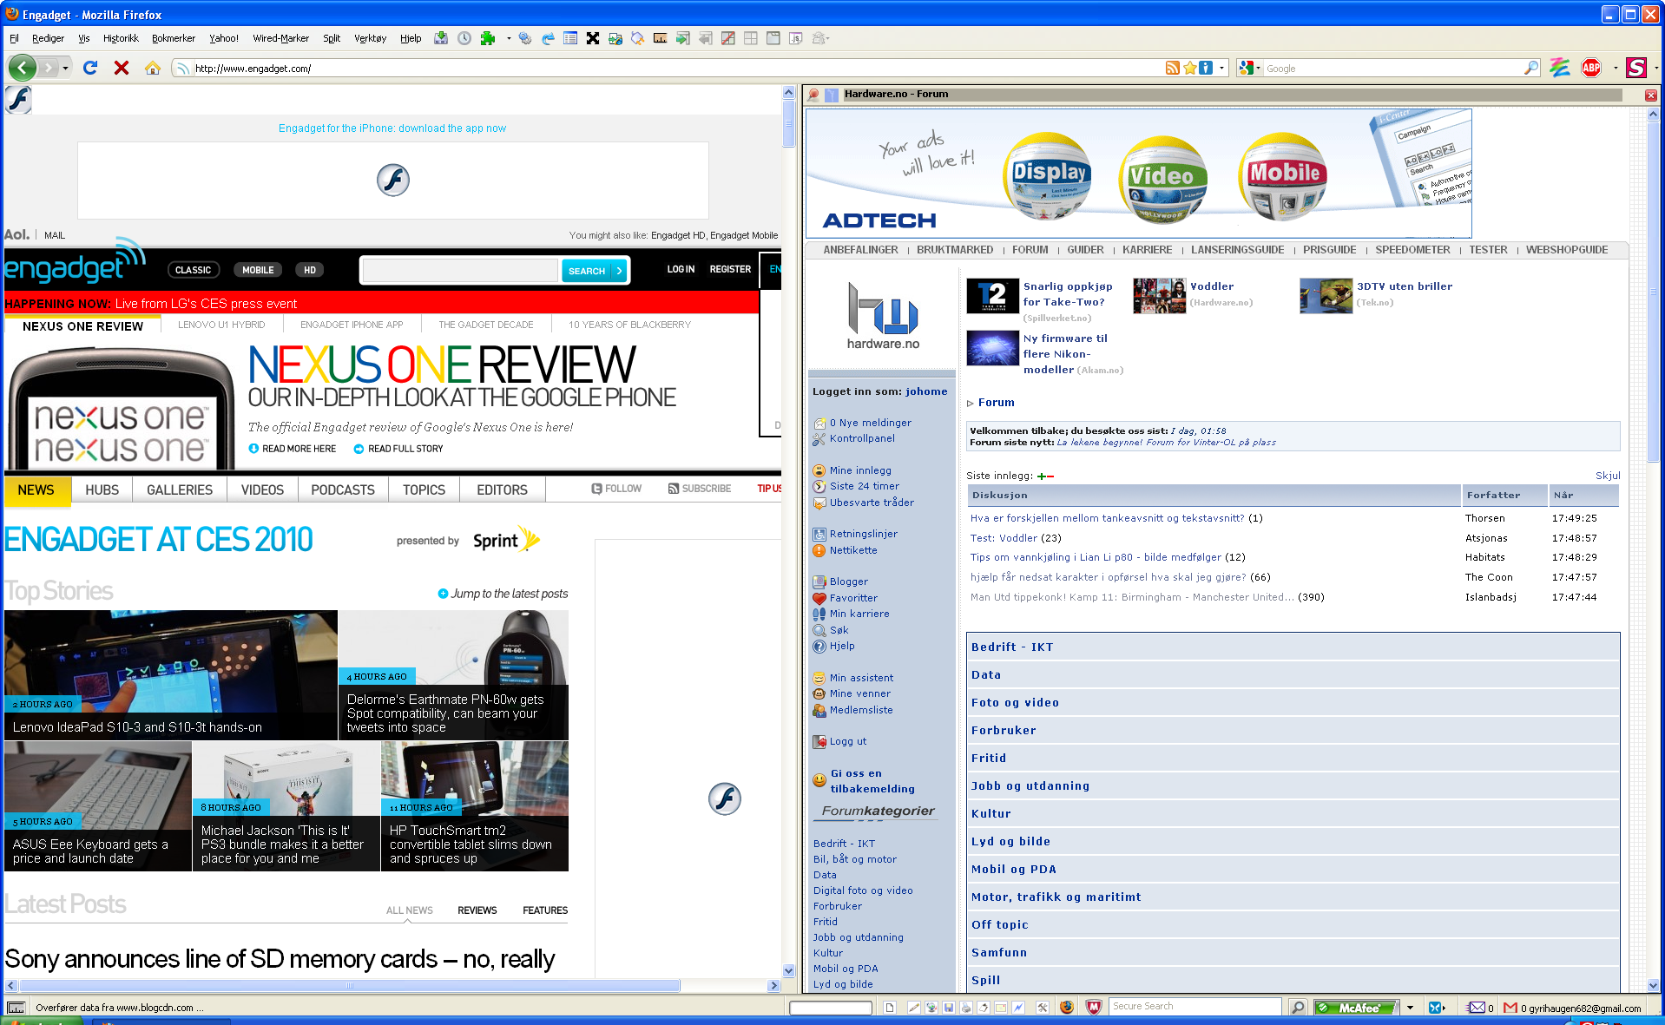Click the envelope mail counter icon

1477,1008
